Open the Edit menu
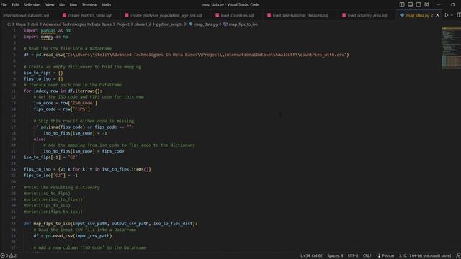The image size is (461, 259). 15,5
